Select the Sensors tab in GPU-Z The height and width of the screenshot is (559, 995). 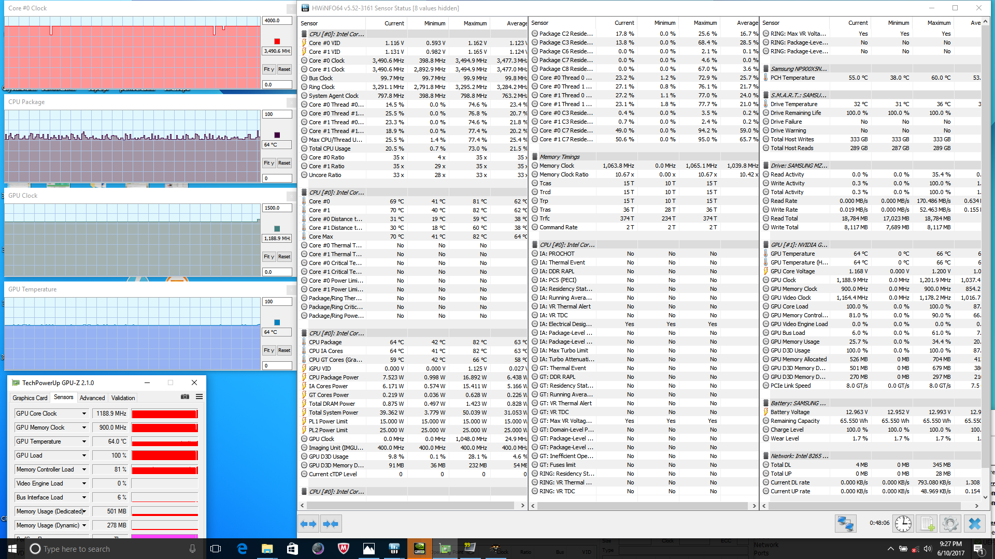(x=64, y=397)
